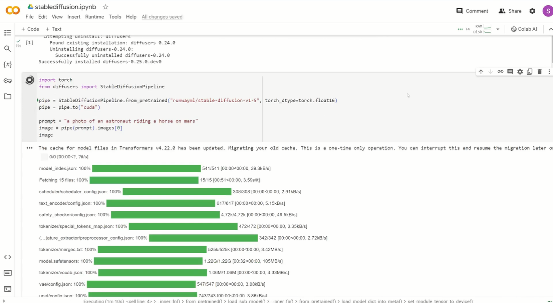
Task: Browse files with the folder icon
Action: pos(7,96)
